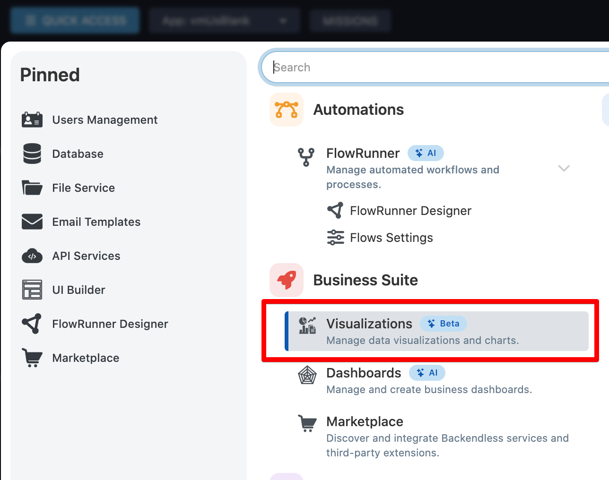609x480 pixels.
Task: Open the Missions tab in top bar
Action: coord(350,21)
